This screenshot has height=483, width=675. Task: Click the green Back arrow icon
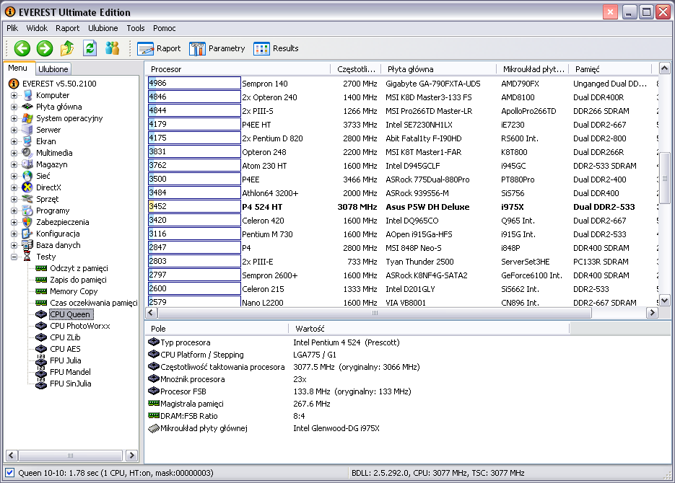[x=22, y=48]
